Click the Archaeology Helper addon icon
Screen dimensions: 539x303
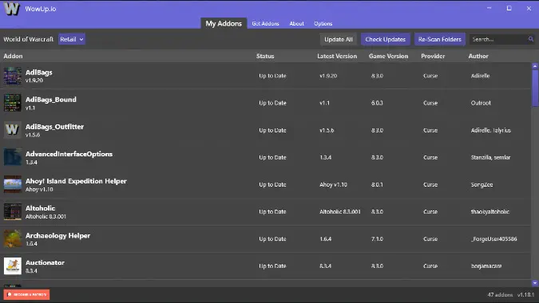(x=12, y=239)
